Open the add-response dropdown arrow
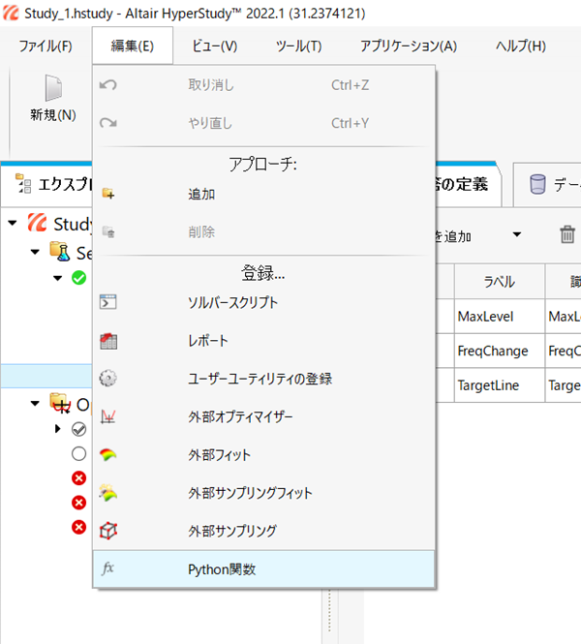Viewport: 581px width, 644px height. pos(517,234)
